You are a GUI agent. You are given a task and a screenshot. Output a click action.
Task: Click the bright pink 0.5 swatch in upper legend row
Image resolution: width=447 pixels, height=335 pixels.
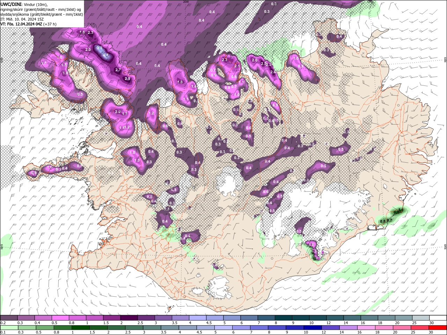click(60, 318)
